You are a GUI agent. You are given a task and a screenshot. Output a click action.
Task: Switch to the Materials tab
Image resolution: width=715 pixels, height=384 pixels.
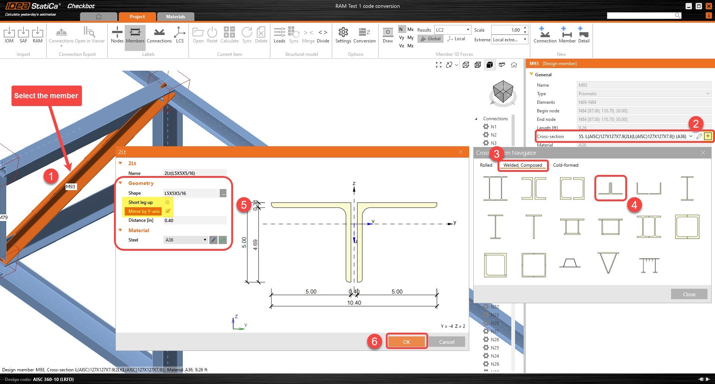[x=175, y=16]
